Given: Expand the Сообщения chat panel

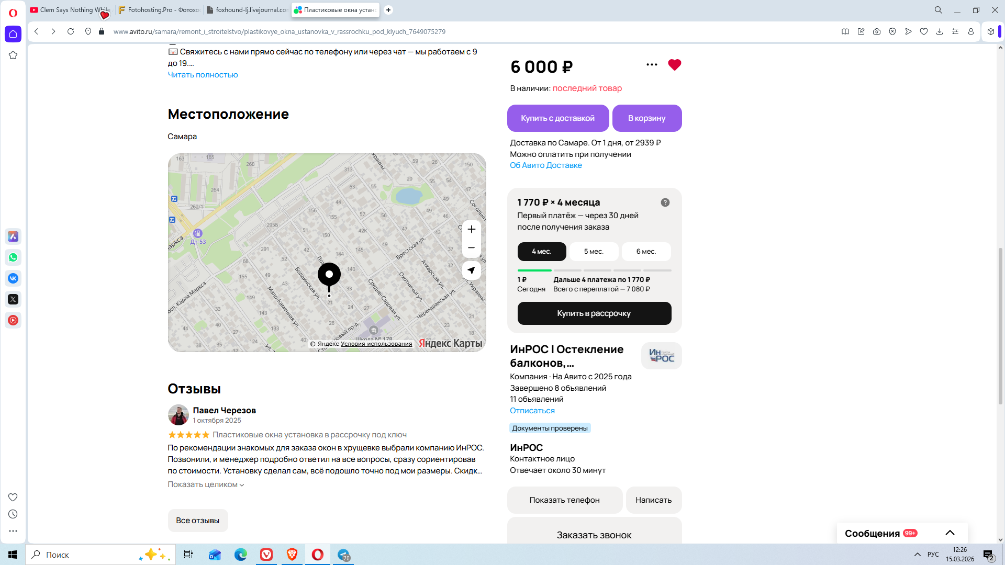Looking at the screenshot, I should (950, 533).
